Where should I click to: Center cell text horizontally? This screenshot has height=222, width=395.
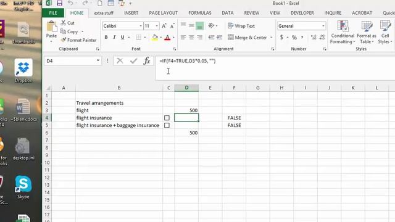(191, 37)
